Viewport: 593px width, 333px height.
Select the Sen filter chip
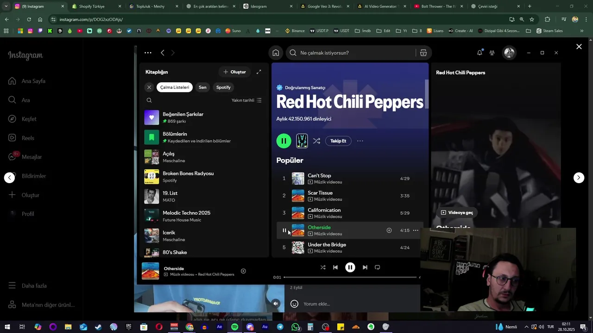click(x=202, y=87)
